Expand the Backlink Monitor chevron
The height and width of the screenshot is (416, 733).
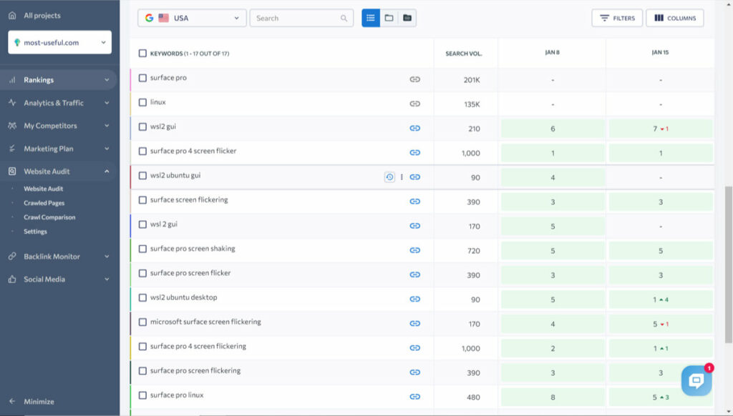[107, 257]
